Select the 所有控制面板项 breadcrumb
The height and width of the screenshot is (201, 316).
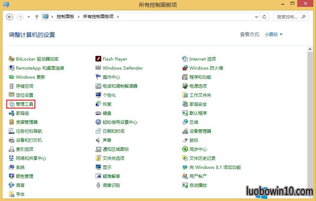pos(98,17)
